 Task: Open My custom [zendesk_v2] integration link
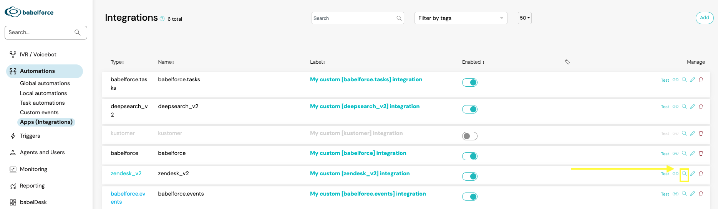[360, 173]
